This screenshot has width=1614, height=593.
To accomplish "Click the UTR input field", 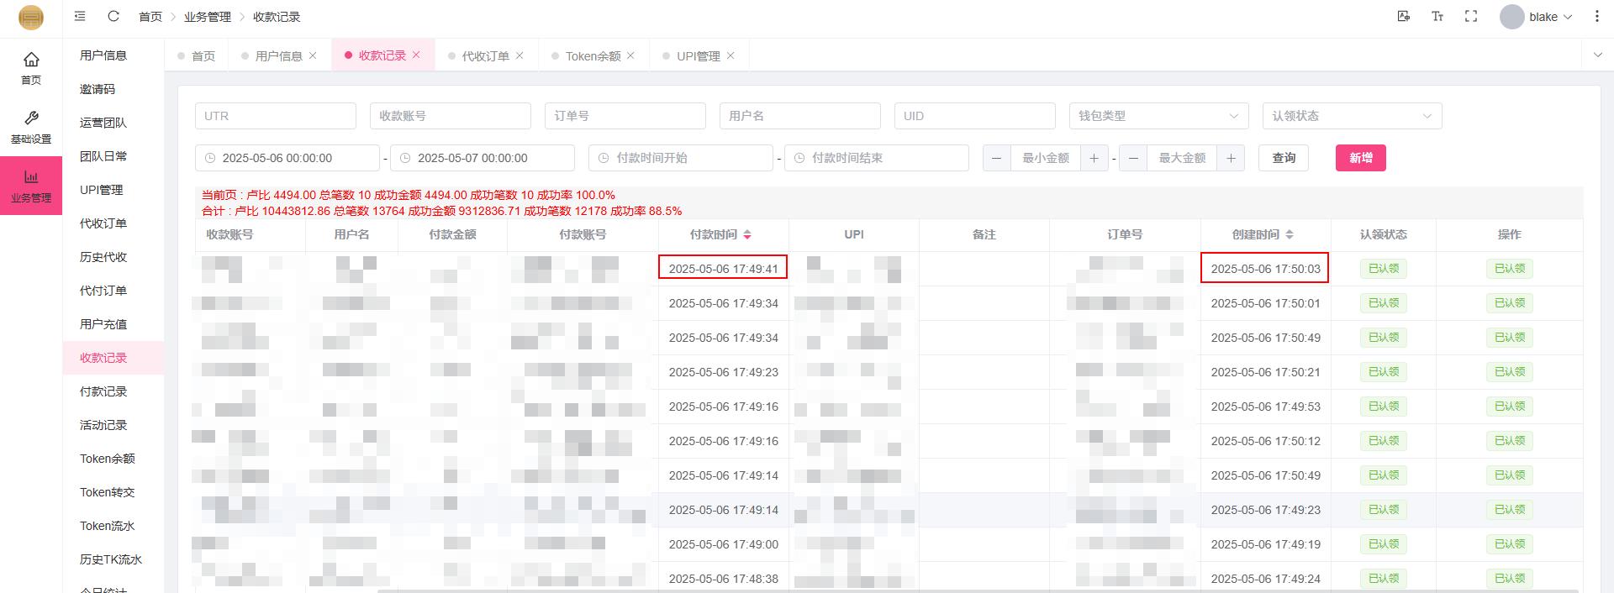I will tap(275, 116).
